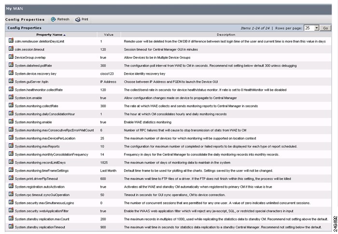This screenshot has height=234, width=338.
Task: Open edit icon for System.monitoring.recordLimitDays
Action: 11,162
